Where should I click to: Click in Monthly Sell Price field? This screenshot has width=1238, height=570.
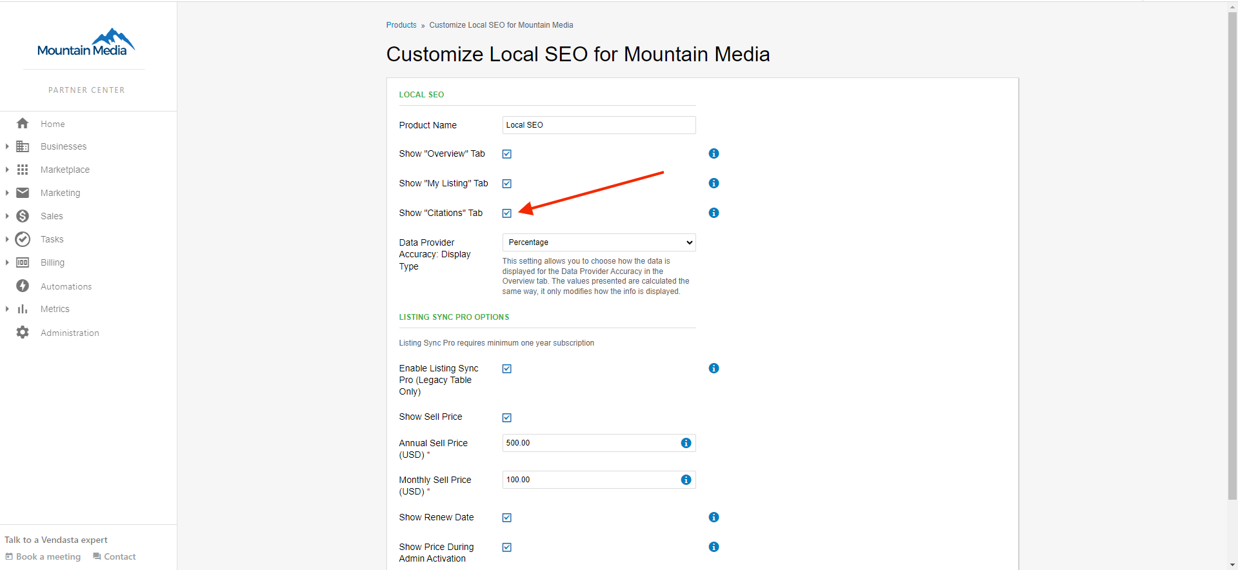(599, 480)
